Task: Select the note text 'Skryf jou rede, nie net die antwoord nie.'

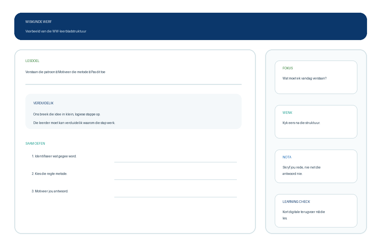Action: pyautogui.click(x=302, y=170)
